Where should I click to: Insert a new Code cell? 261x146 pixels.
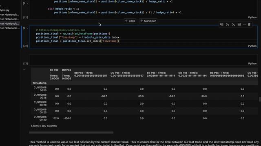point(130,21)
